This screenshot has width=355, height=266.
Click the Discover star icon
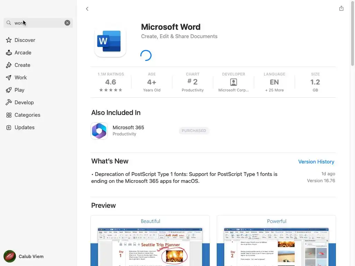point(9,40)
